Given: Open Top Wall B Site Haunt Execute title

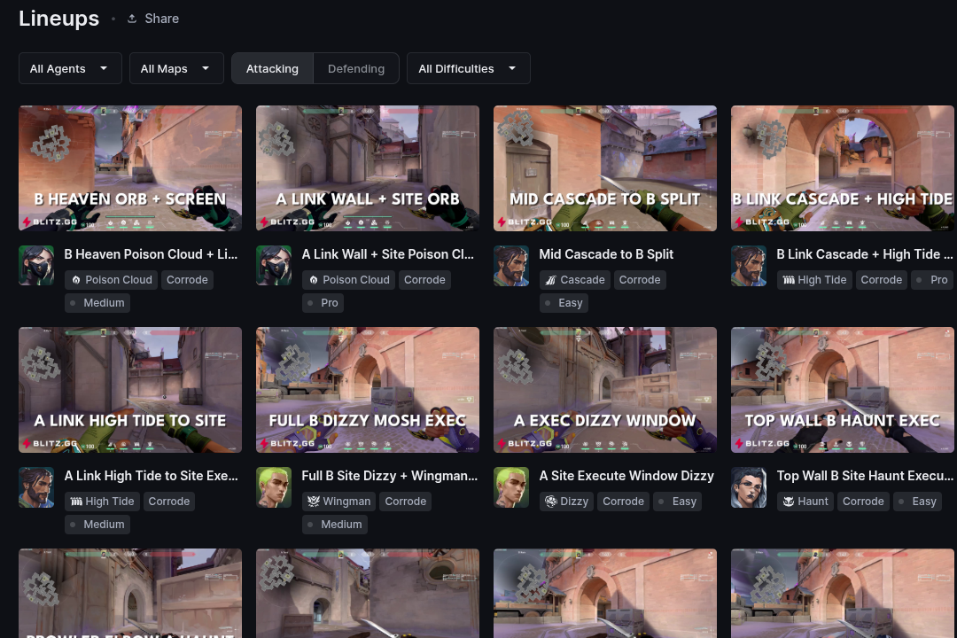Looking at the screenshot, I should [864, 476].
